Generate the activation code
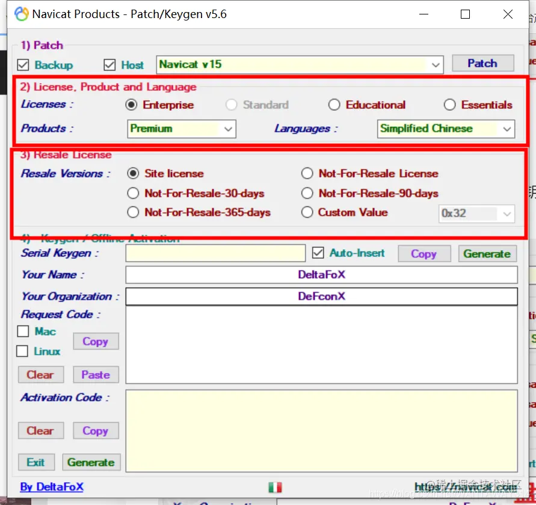This screenshot has width=536, height=505. 91,462
